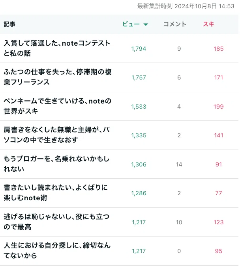Click the 記事 column header
Image resolution: width=240 pixels, height=268 pixels.
[9, 24]
